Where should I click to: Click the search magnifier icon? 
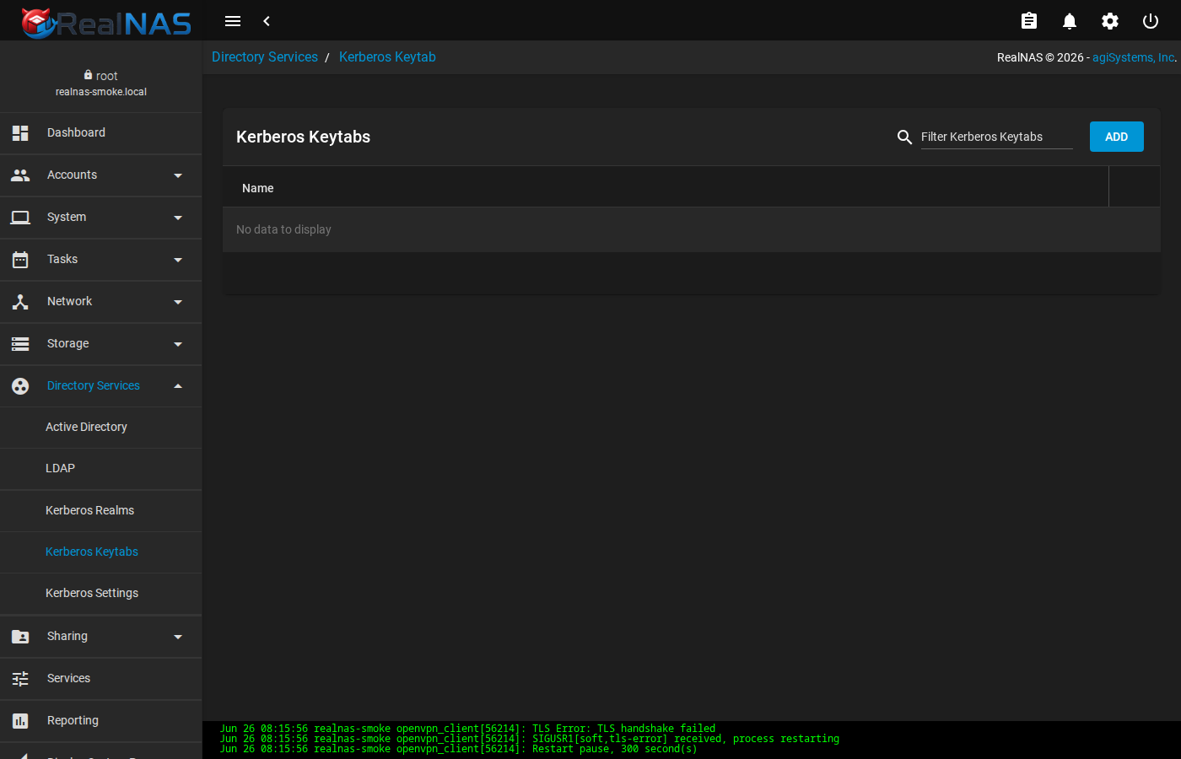(904, 137)
